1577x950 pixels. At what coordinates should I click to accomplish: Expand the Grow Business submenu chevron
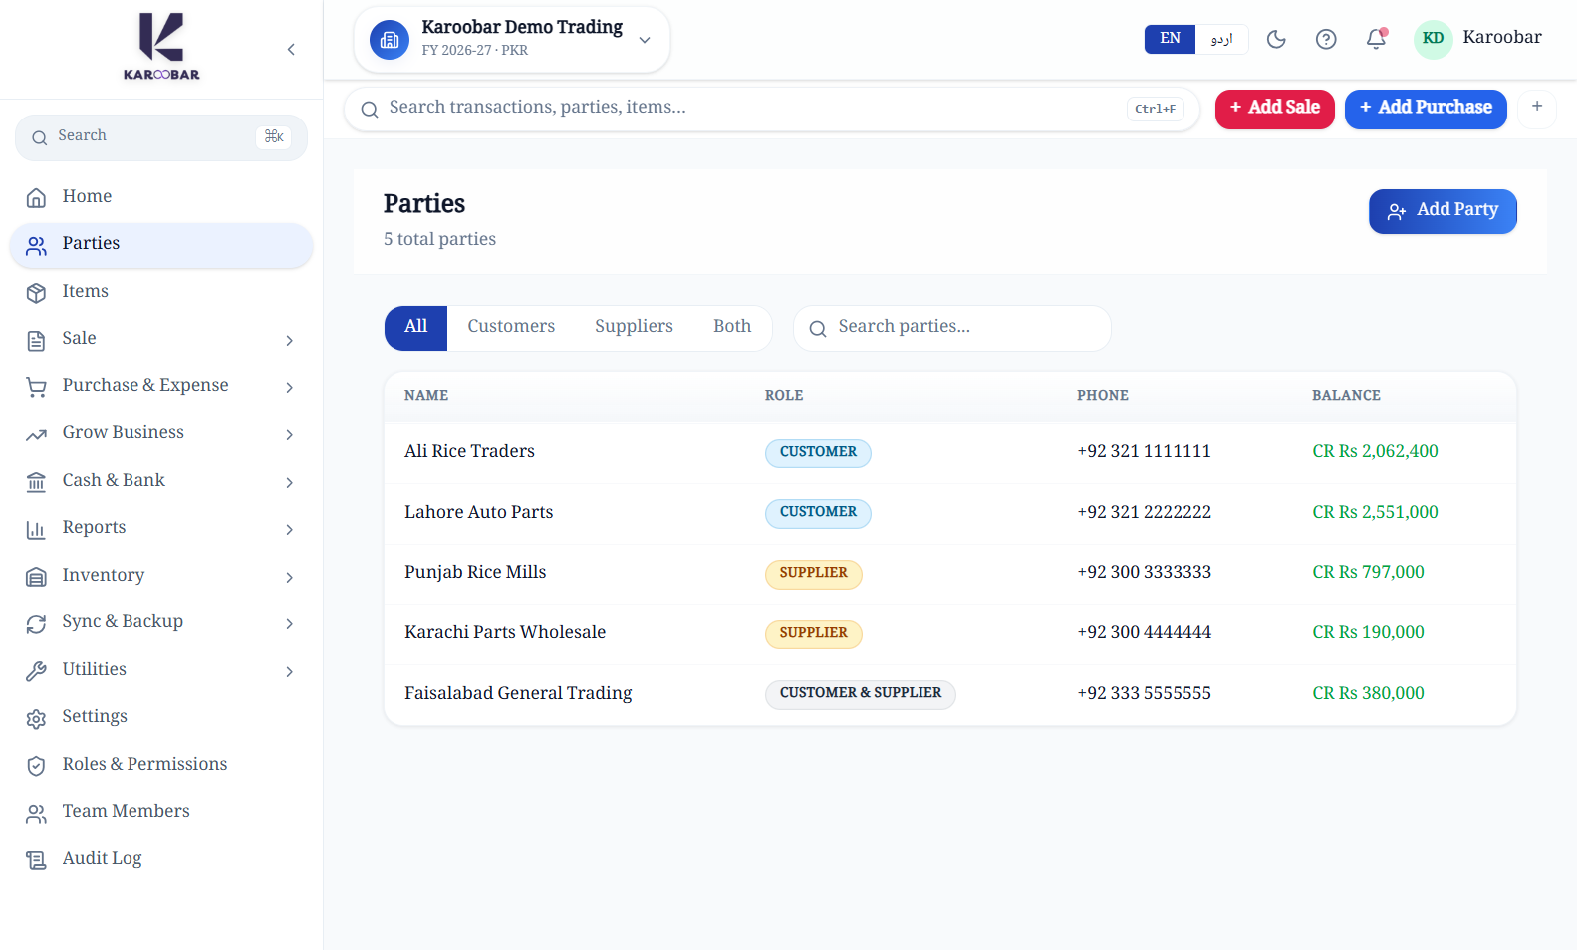(290, 434)
